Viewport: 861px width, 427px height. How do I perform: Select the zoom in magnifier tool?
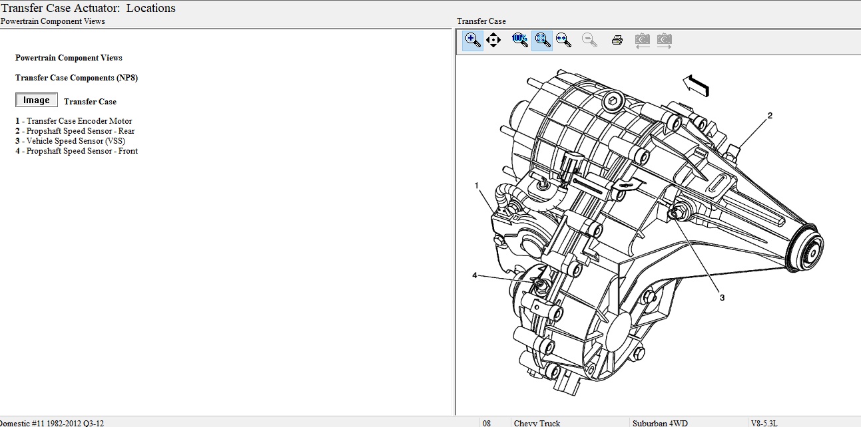point(473,40)
